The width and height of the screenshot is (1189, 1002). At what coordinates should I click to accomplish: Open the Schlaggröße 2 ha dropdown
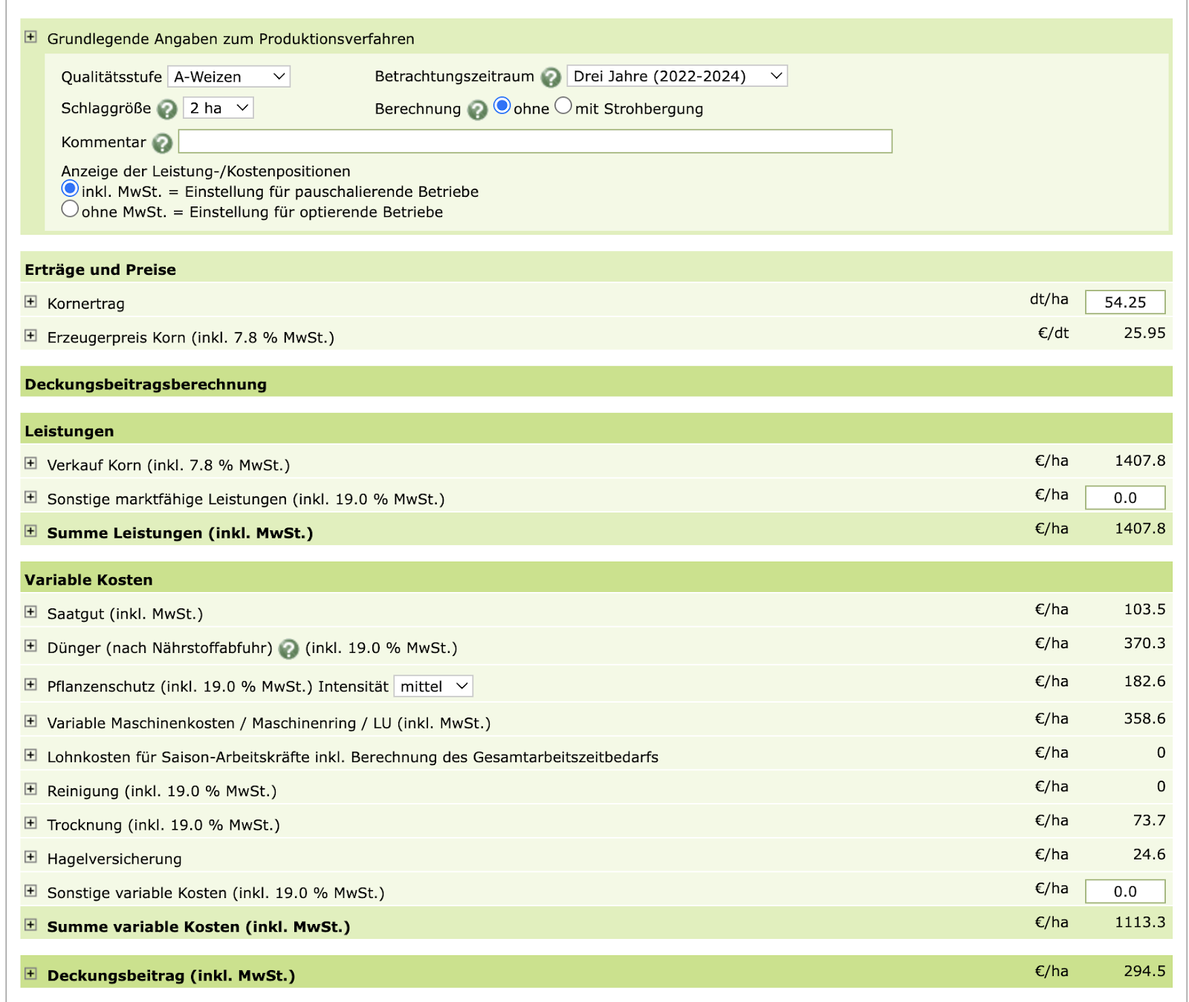click(218, 108)
